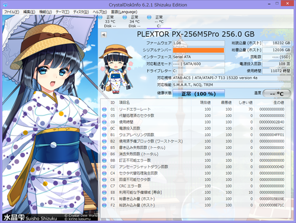Click the status orb for attribute F1
296x223 pixels.
[104, 199]
